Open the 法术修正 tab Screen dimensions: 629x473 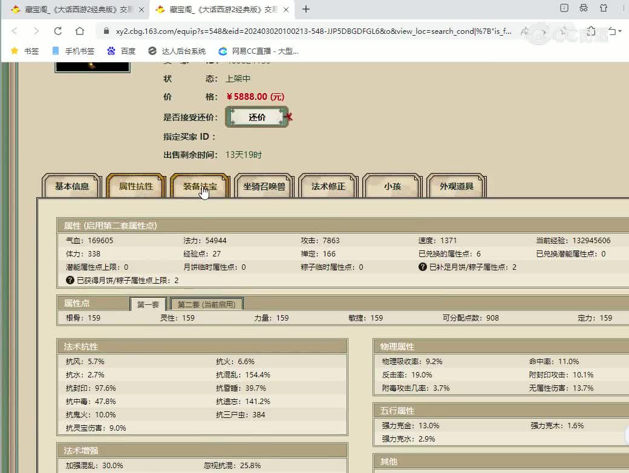328,186
